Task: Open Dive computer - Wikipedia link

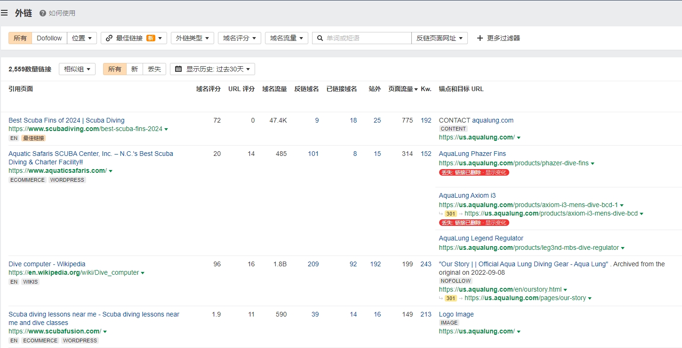Action: pos(47,264)
